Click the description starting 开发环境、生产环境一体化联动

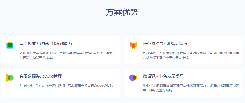point(66,86)
